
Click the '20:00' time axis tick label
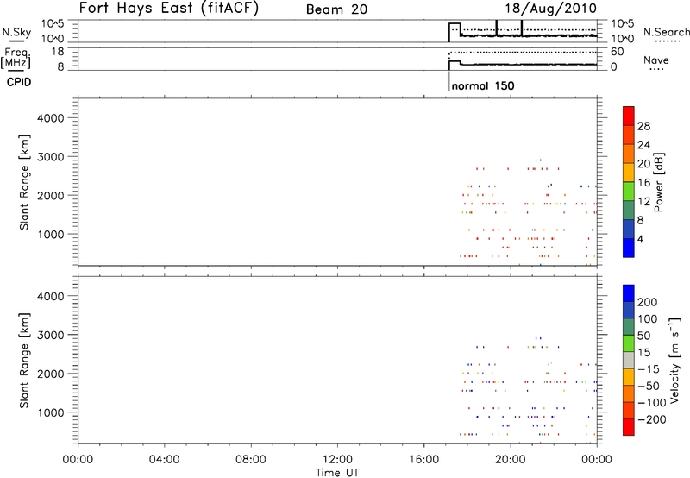tap(511, 460)
